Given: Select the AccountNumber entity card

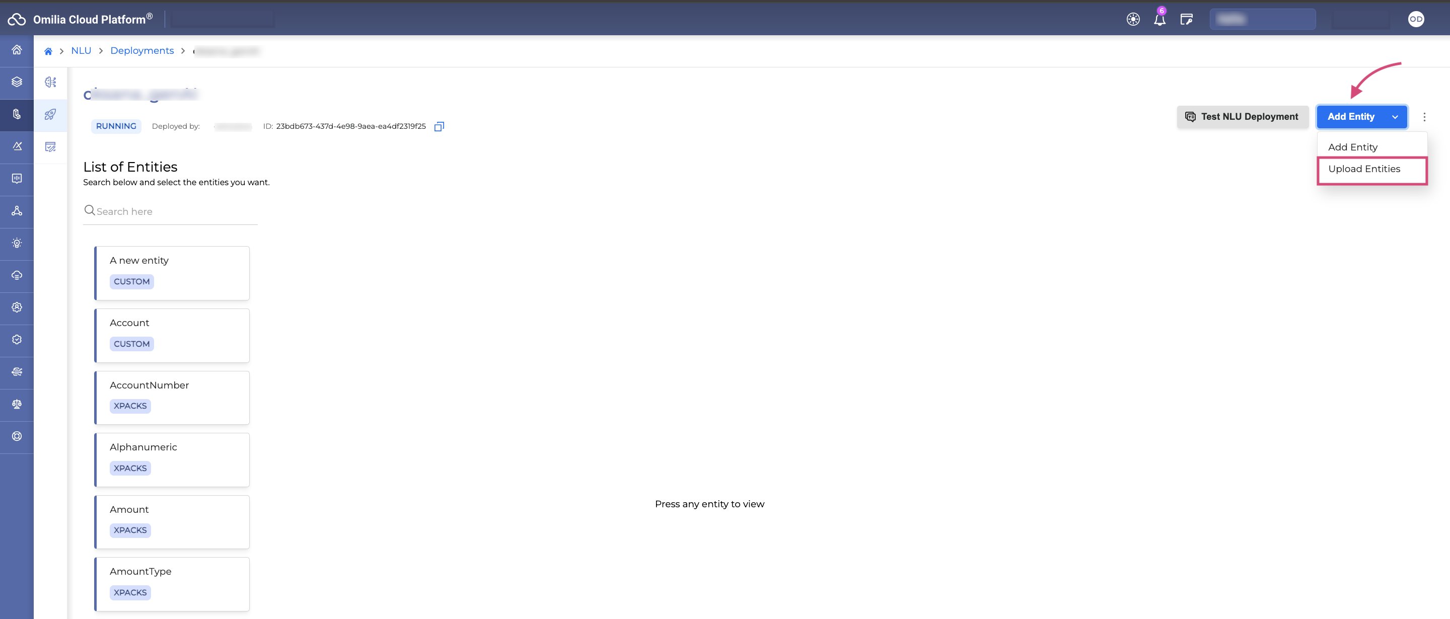Looking at the screenshot, I should pos(172,397).
